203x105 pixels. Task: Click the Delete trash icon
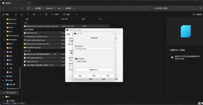[x=46, y=14]
